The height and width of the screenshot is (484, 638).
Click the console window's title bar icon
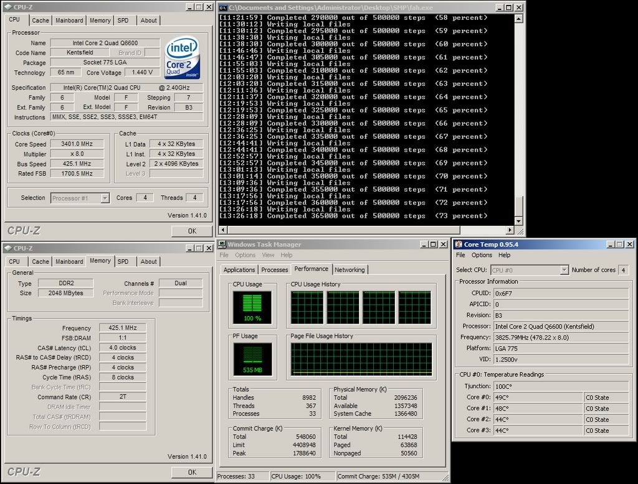point(222,7)
